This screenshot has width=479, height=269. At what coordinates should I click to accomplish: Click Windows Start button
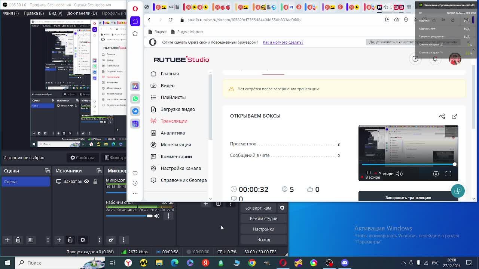coord(7,263)
